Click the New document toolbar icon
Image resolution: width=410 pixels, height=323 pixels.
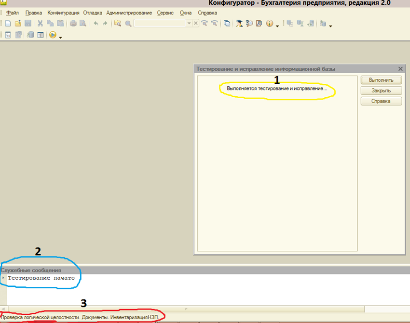pyautogui.click(x=8, y=23)
